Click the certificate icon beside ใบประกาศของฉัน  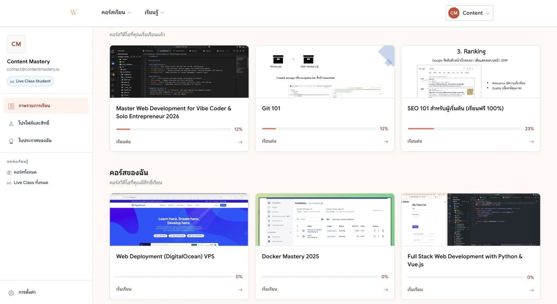pyautogui.click(x=11, y=141)
